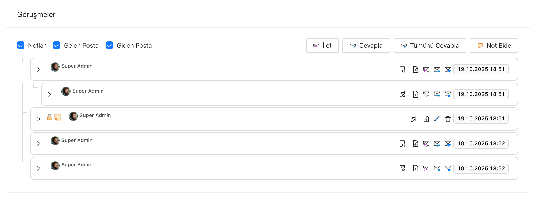Click the orange sticky note icon beside the lock
Viewport: 537px width, 197px height.
click(x=58, y=117)
